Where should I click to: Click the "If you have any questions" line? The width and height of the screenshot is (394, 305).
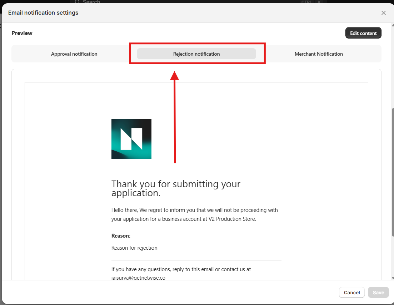(181, 269)
